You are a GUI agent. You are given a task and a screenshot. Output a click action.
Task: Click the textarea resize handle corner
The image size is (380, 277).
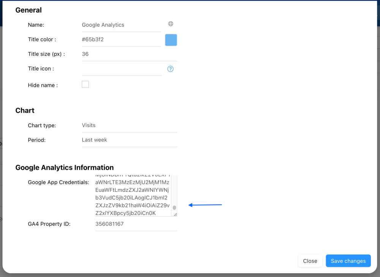click(175, 215)
